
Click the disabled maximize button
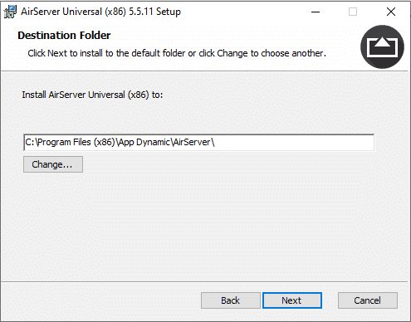[x=353, y=12]
